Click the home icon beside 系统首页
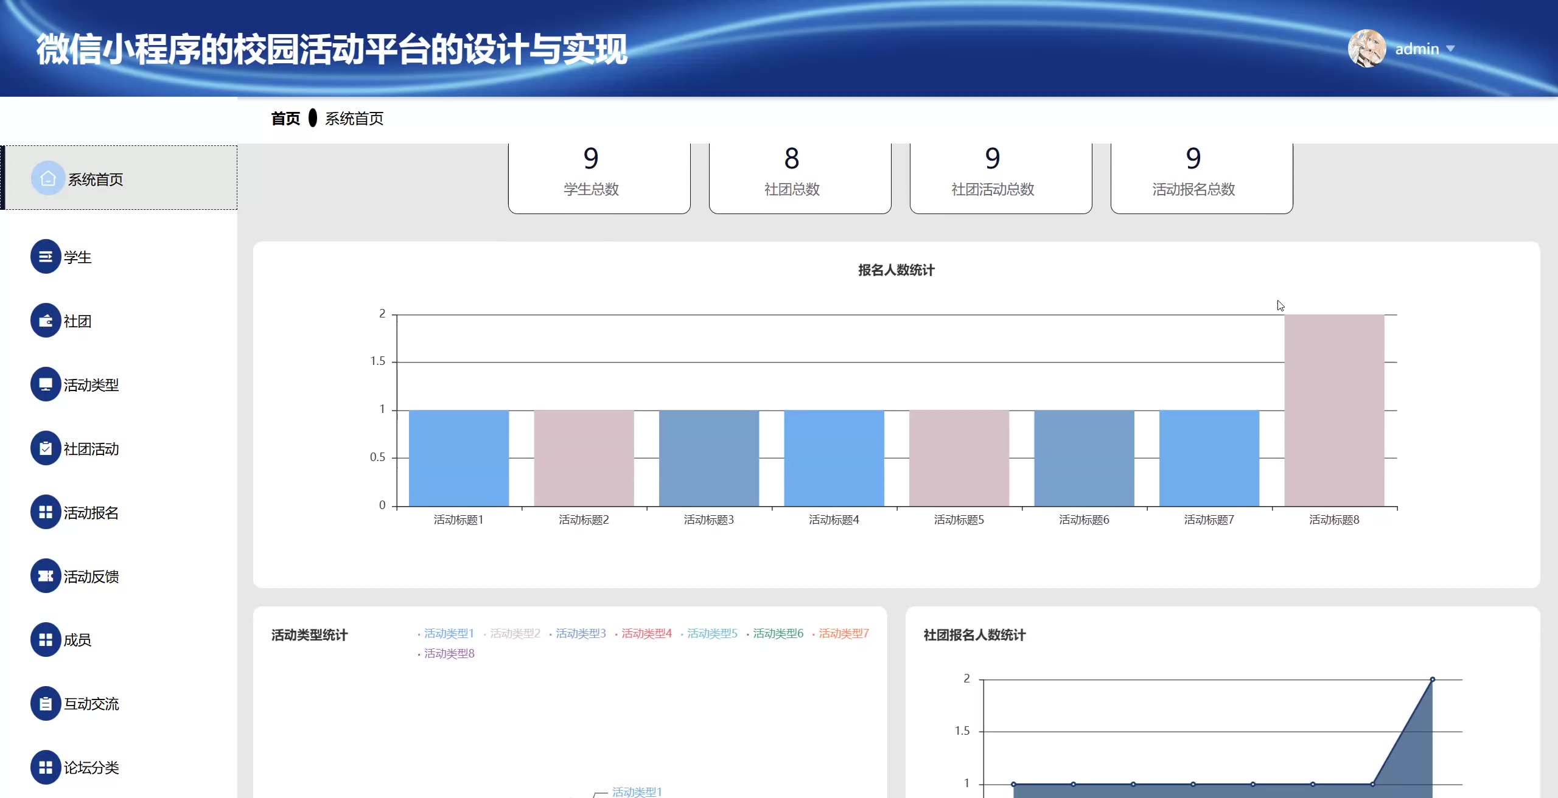 coord(47,179)
